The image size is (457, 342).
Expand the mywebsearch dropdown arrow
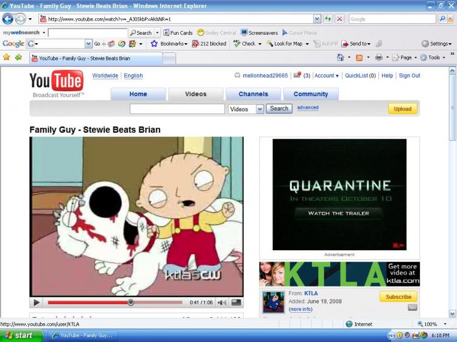coord(44,33)
